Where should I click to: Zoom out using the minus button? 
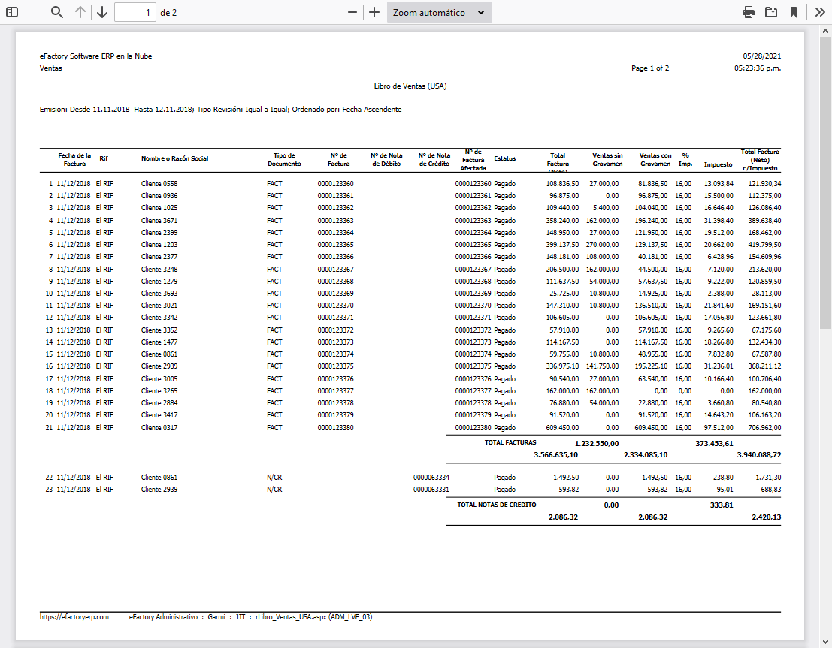click(352, 12)
